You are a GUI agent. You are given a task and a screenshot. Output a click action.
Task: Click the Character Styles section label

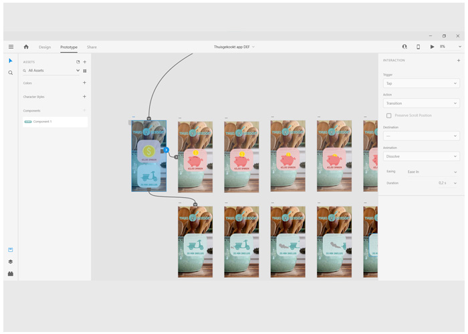pos(33,97)
